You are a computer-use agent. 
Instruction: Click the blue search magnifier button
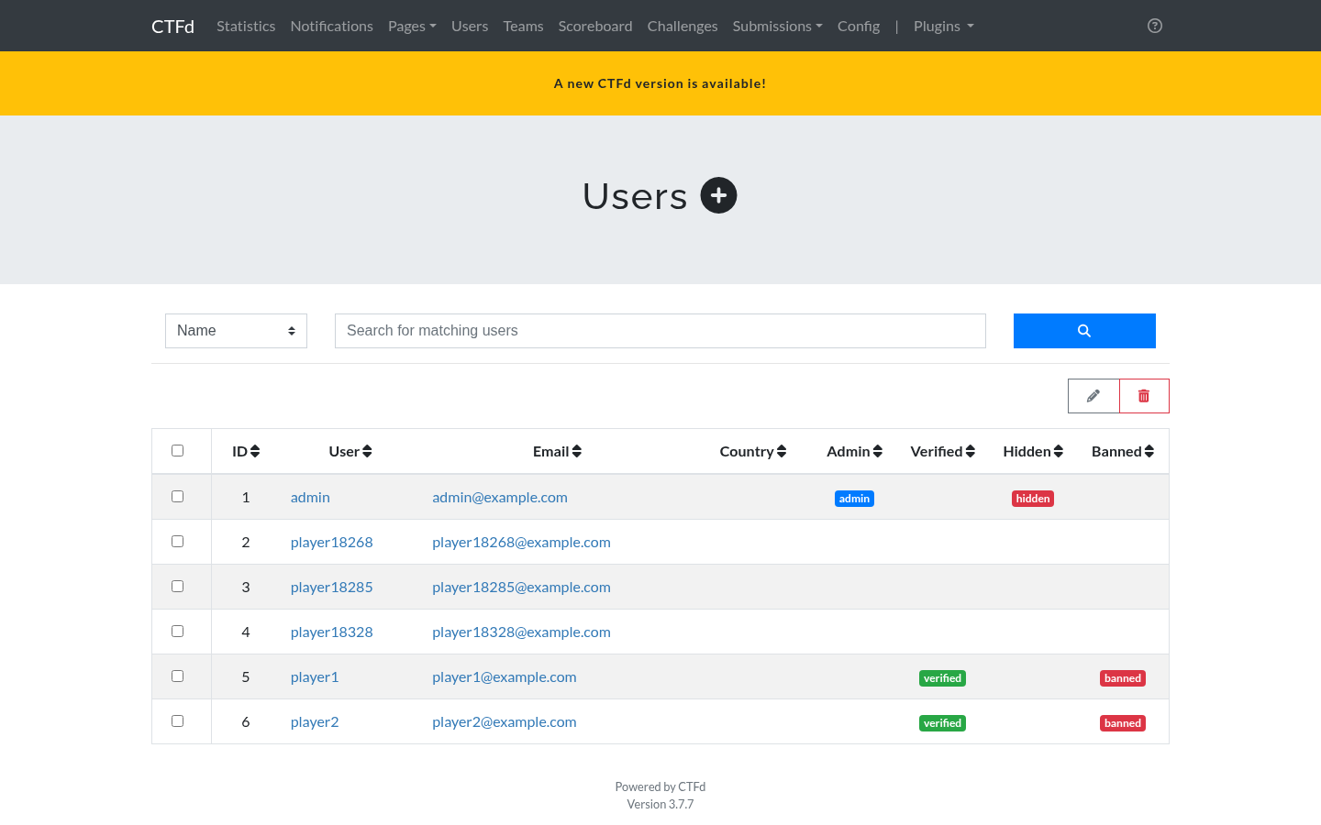pos(1084,331)
